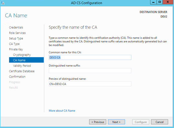Jump to the CA Type step
The image size is (174, 128).
(14, 44)
